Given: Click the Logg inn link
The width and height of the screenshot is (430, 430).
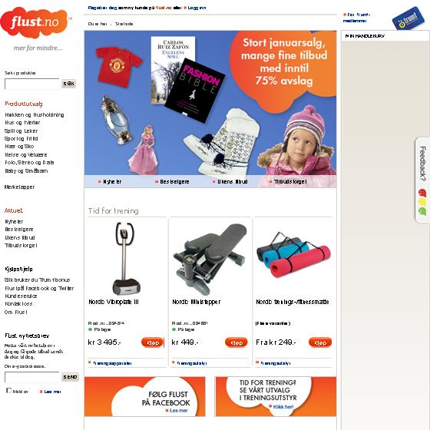Looking at the screenshot, I should [x=195, y=8].
